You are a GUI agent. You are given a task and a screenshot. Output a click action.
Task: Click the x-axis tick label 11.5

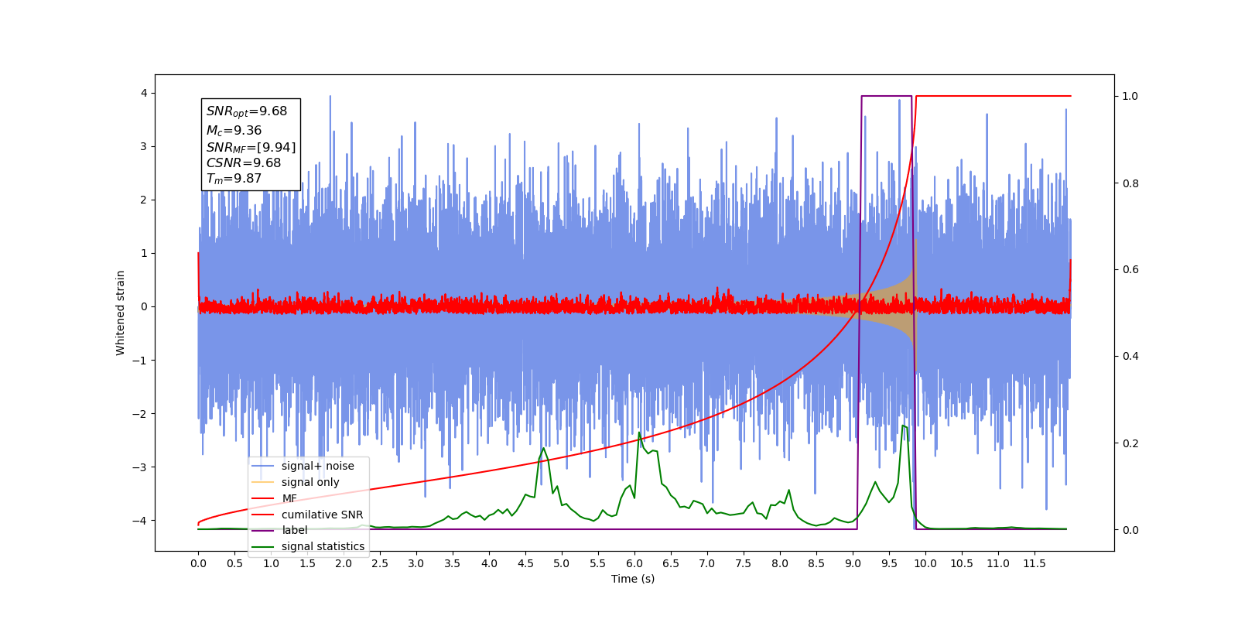pos(1035,563)
